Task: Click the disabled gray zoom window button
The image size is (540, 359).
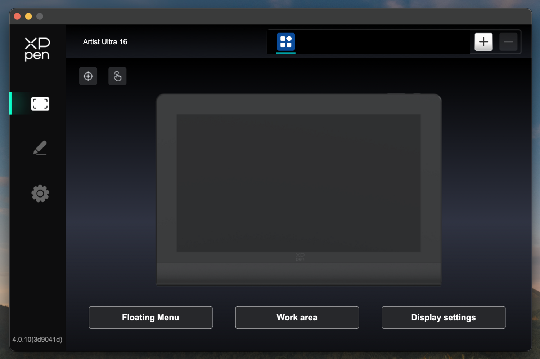Action: pos(40,16)
